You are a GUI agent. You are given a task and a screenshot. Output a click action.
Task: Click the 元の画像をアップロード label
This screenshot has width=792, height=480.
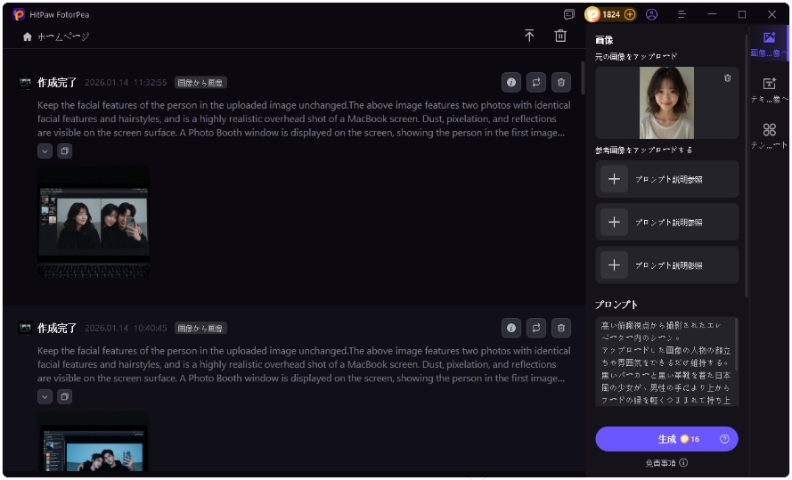pyautogui.click(x=636, y=56)
